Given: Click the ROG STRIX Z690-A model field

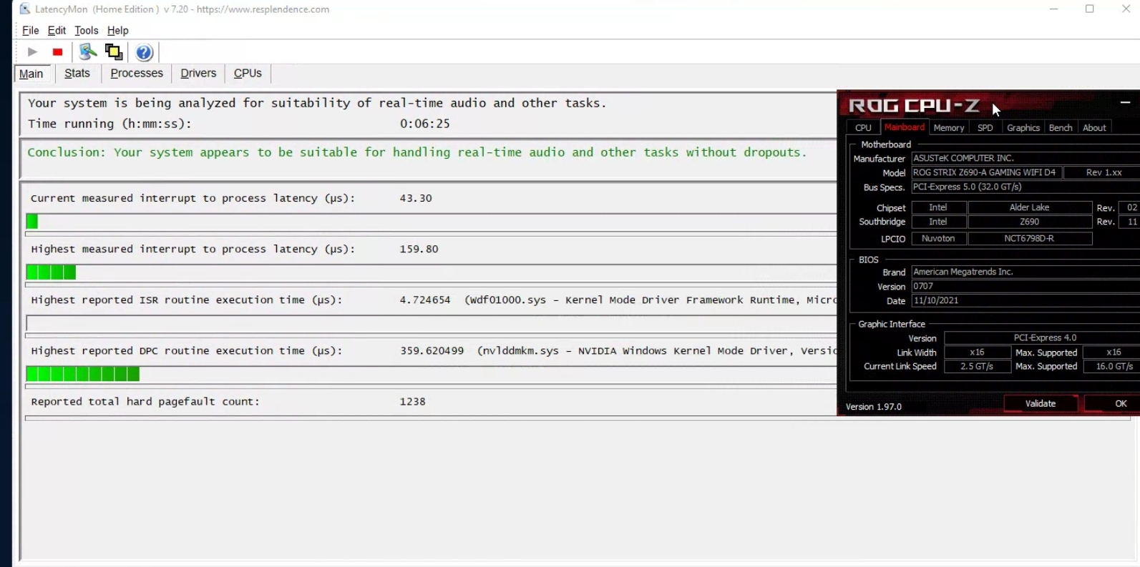Looking at the screenshot, I should [x=987, y=172].
